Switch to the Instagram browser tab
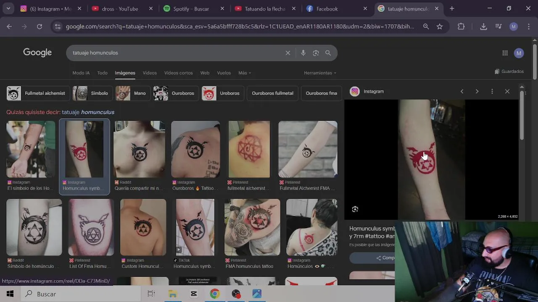 pyautogui.click(x=50, y=8)
